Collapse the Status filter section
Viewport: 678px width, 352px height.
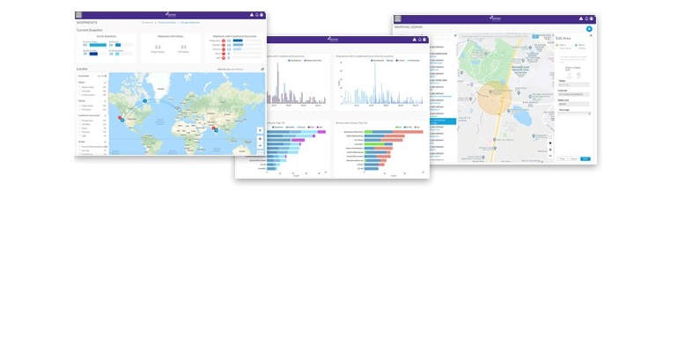coord(105,82)
